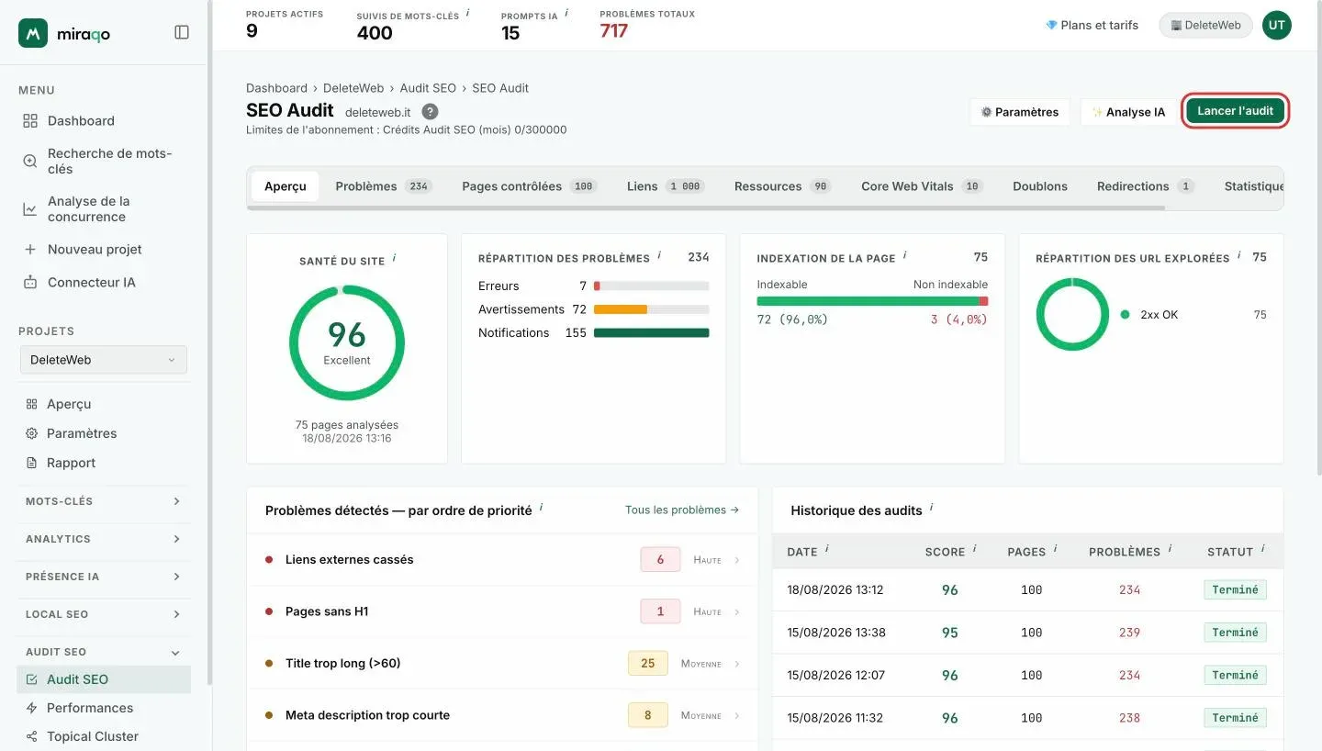Click info icon in the Statut column header
1322x751 pixels.
pyautogui.click(x=1262, y=549)
